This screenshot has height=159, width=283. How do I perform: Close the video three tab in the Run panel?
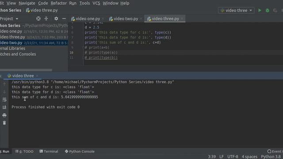37,76
